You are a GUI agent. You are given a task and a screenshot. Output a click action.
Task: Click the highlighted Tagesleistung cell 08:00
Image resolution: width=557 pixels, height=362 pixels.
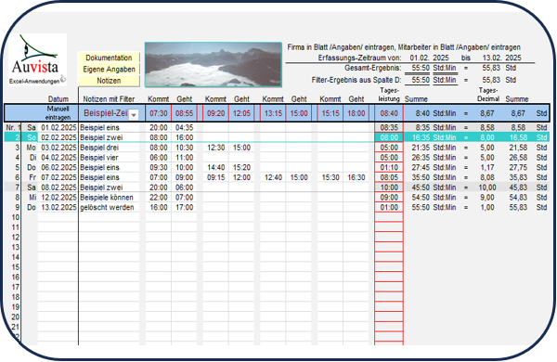coord(389,137)
